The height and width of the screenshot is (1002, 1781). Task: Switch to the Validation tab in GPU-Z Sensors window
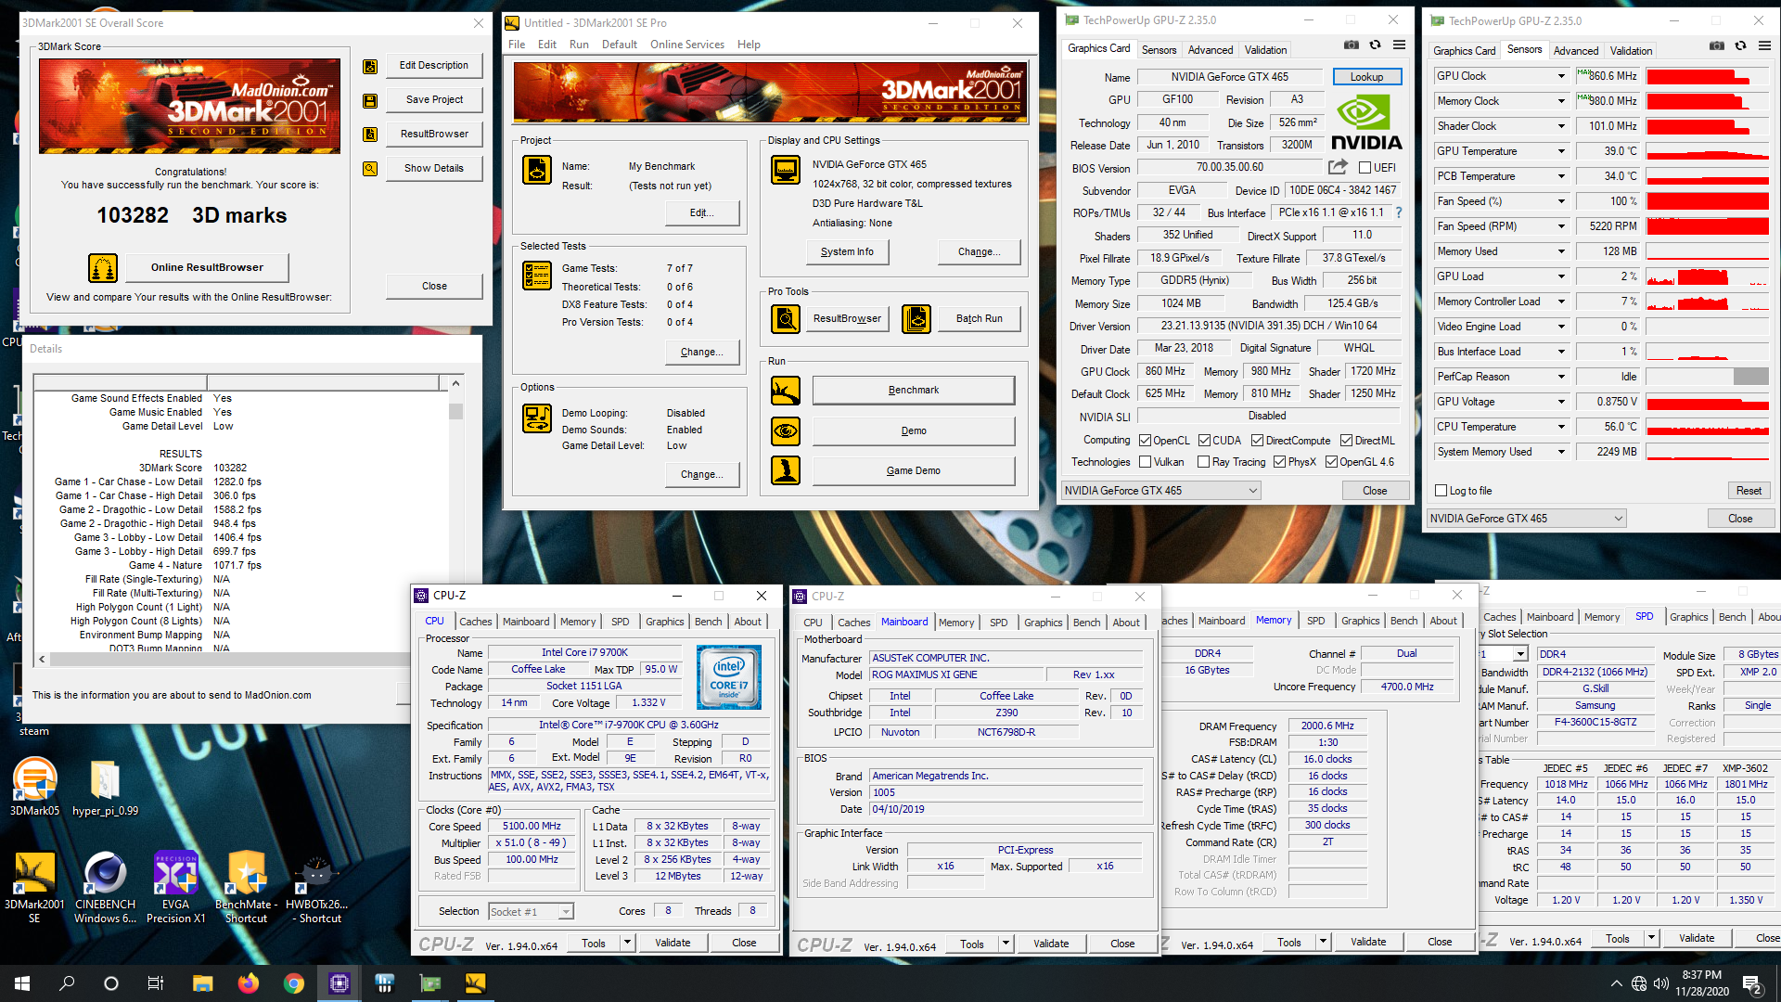tap(1631, 51)
